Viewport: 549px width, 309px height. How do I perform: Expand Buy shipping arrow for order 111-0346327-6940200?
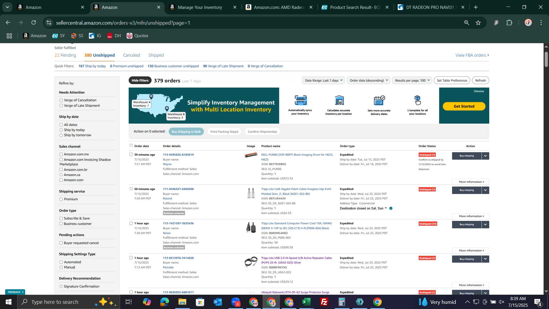click(486, 190)
